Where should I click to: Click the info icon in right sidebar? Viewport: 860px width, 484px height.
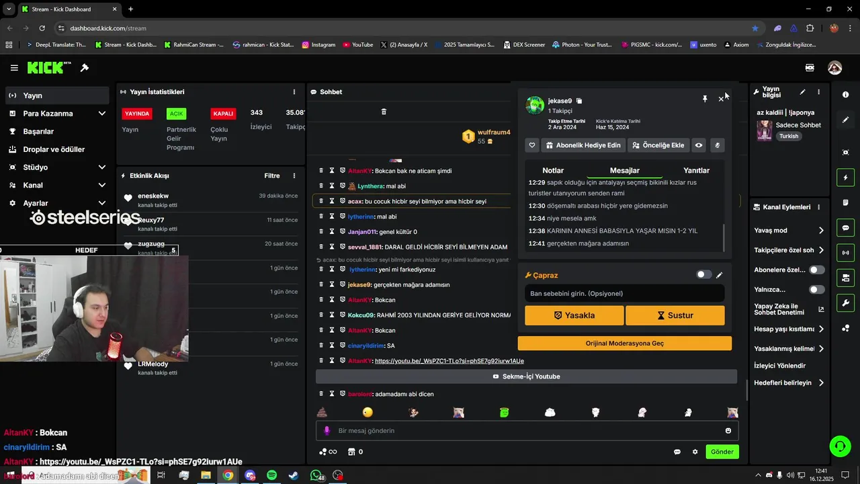click(x=846, y=95)
